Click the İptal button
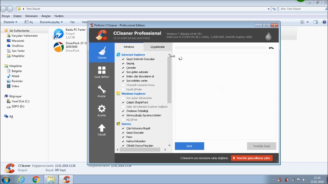 click(x=189, y=146)
